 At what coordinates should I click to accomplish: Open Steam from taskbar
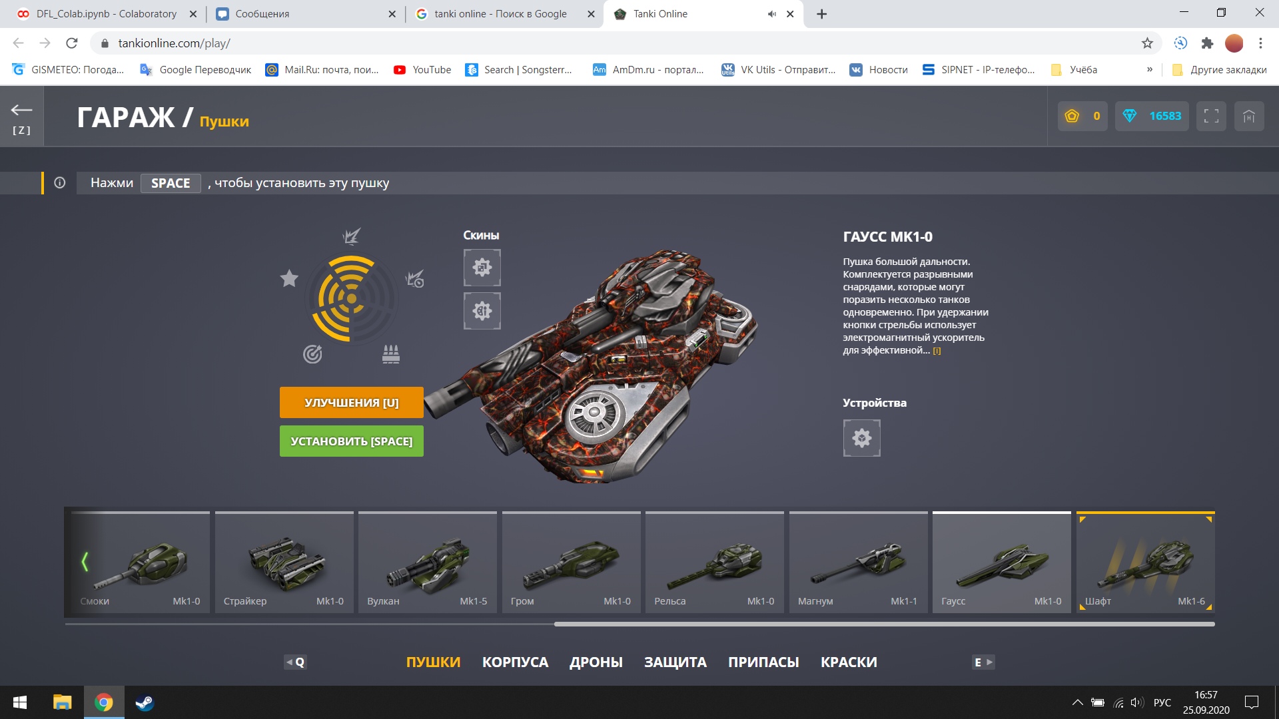pyautogui.click(x=145, y=702)
